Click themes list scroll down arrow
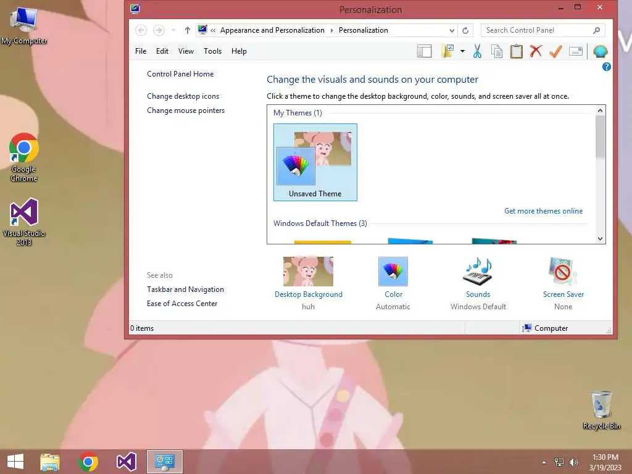Viewport: 632px width, 474px height. [600, 239]
